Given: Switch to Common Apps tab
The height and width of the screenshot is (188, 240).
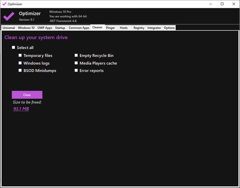Looking at the screenshot, I should [x=79, y=28].
